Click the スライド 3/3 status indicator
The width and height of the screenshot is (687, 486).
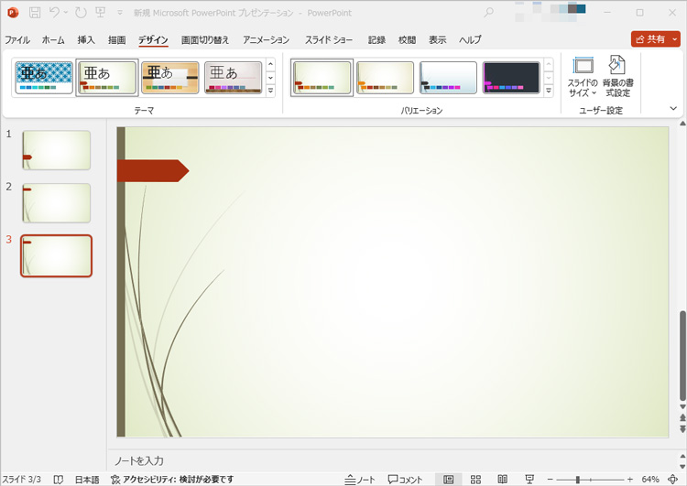(x=21, y=480)
